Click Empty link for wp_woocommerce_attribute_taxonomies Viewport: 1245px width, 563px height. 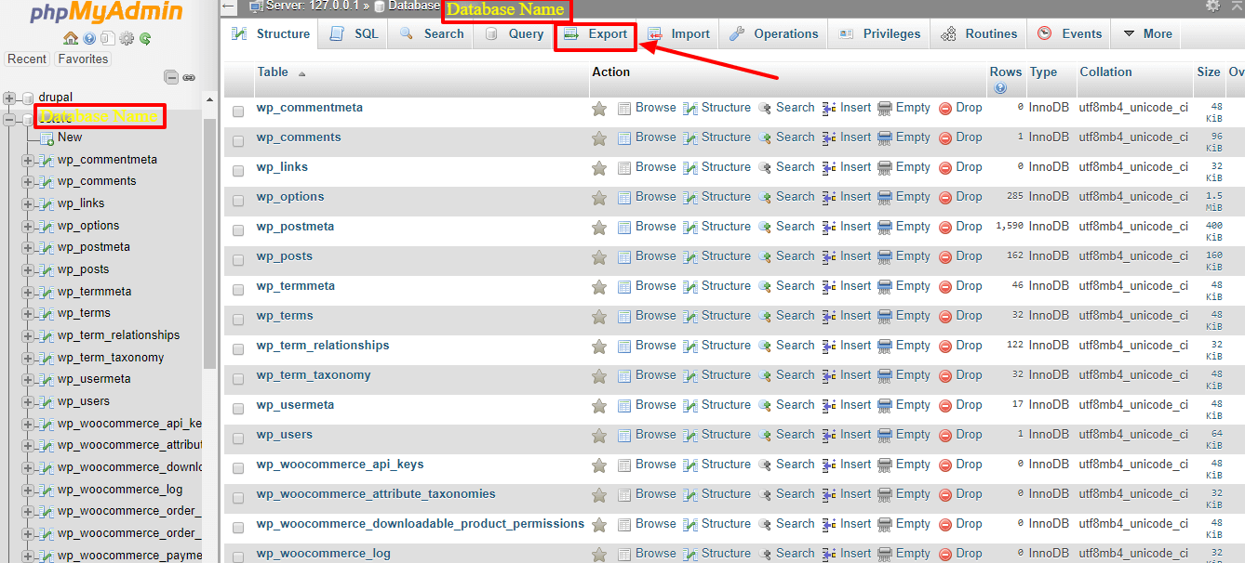click(913, 494)
